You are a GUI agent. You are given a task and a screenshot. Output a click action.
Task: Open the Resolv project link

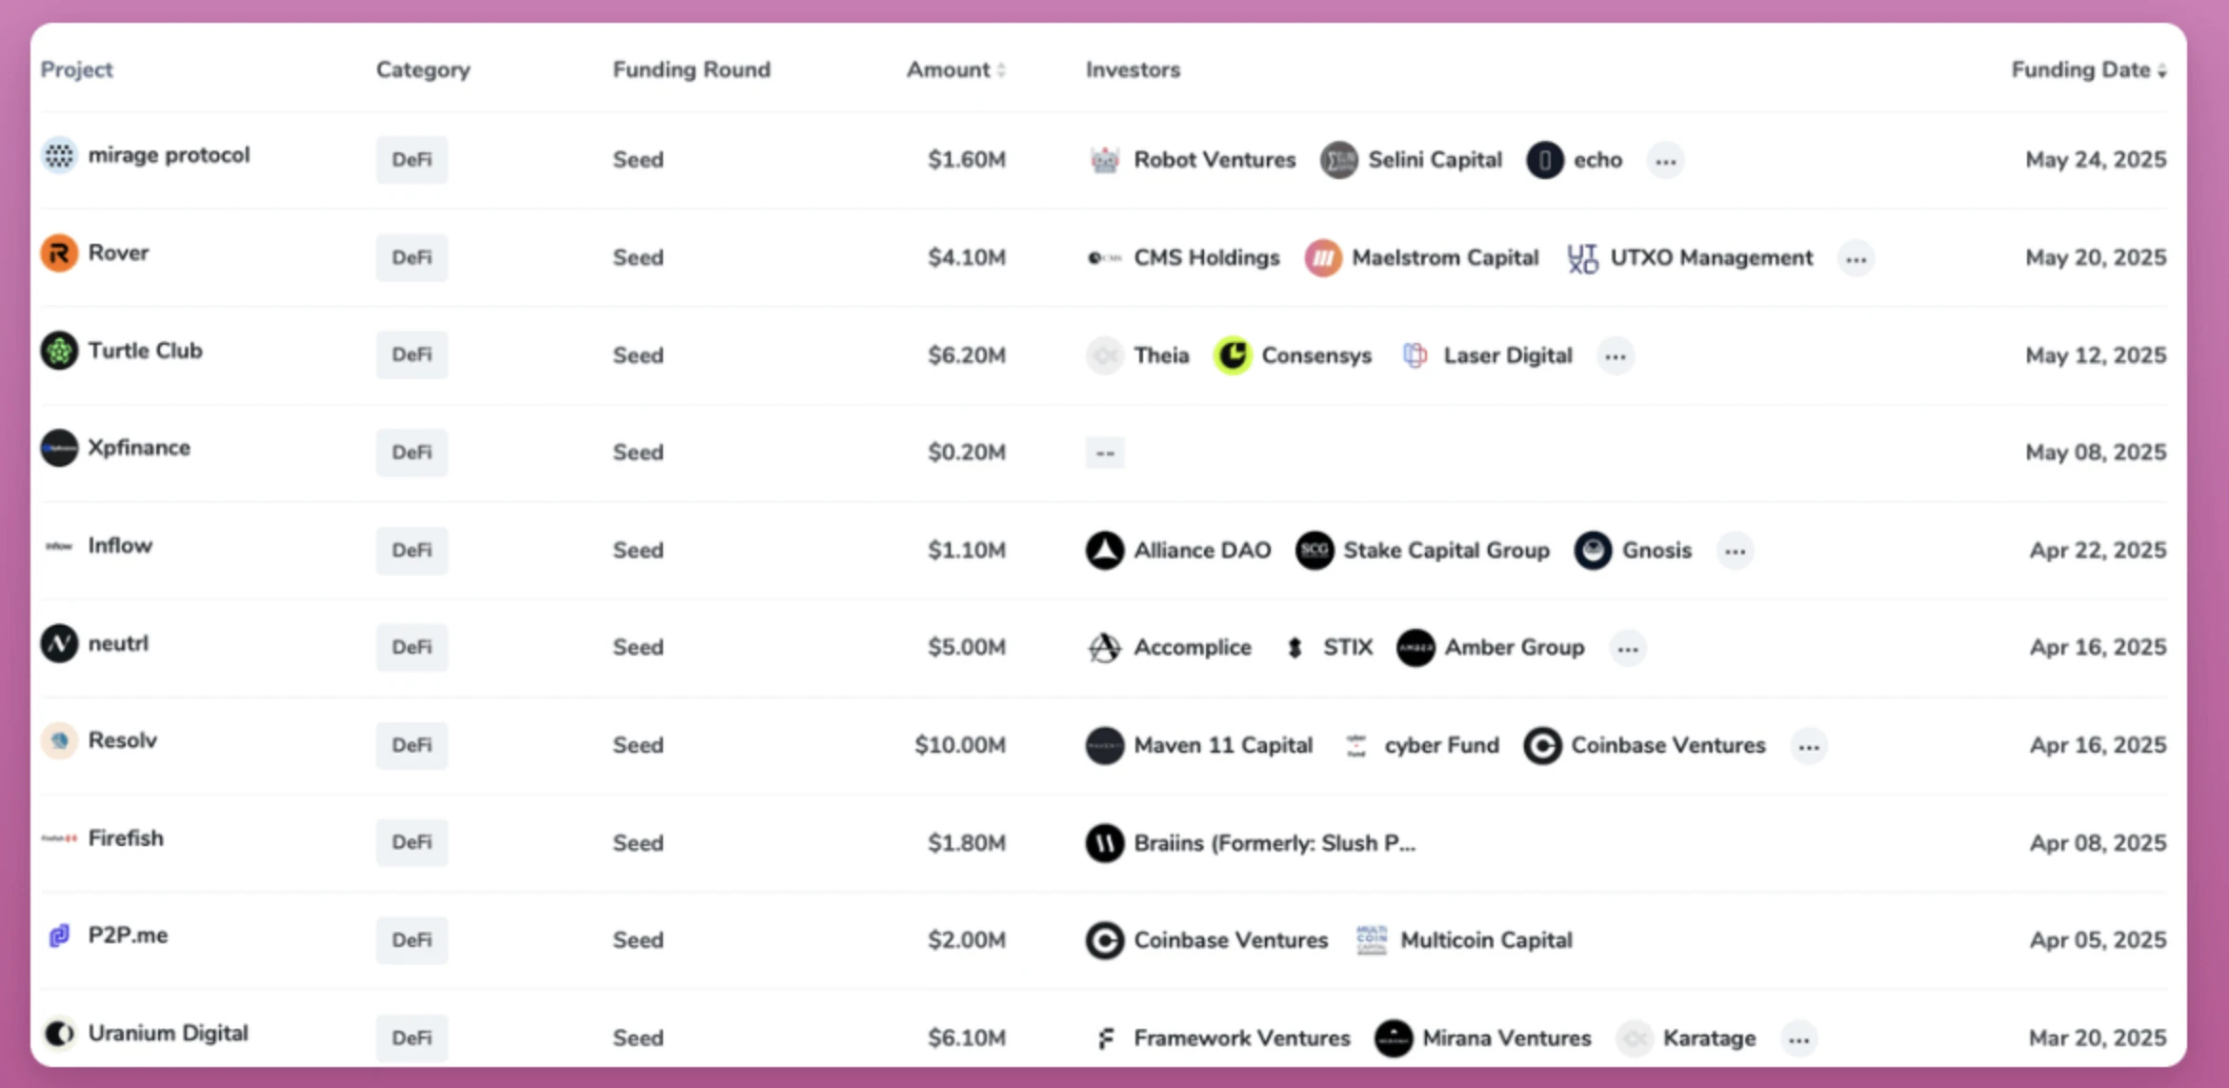122,740
